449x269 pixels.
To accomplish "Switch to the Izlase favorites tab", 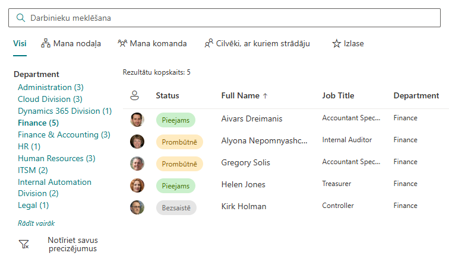I will [x=348, y=43].
